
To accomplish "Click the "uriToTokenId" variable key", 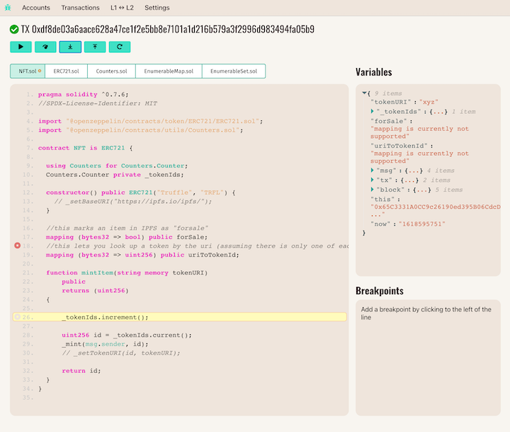I will tap(399, 146).
